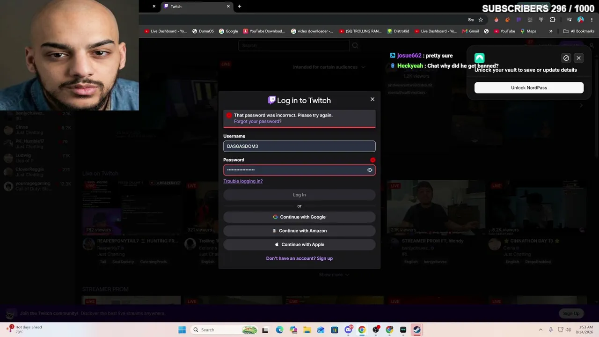
Task: Show password with the eye icon
Action: pos(370,170)
